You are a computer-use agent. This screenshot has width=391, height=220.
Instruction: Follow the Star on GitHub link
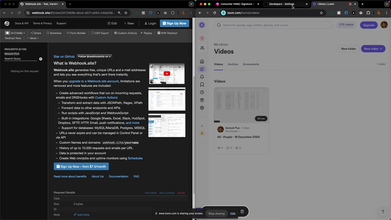64,57
